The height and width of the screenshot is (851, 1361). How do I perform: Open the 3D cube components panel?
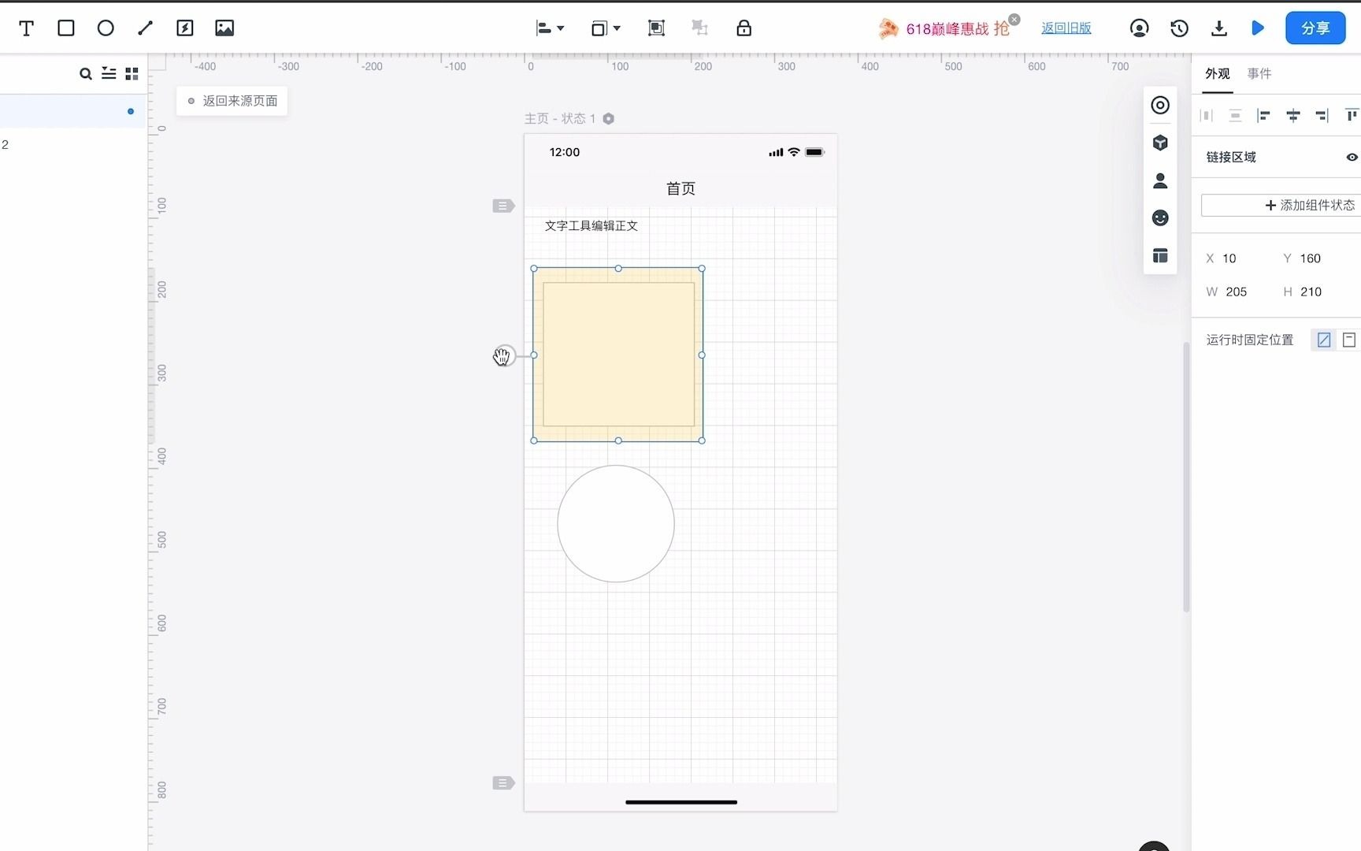pos(1160,143)
